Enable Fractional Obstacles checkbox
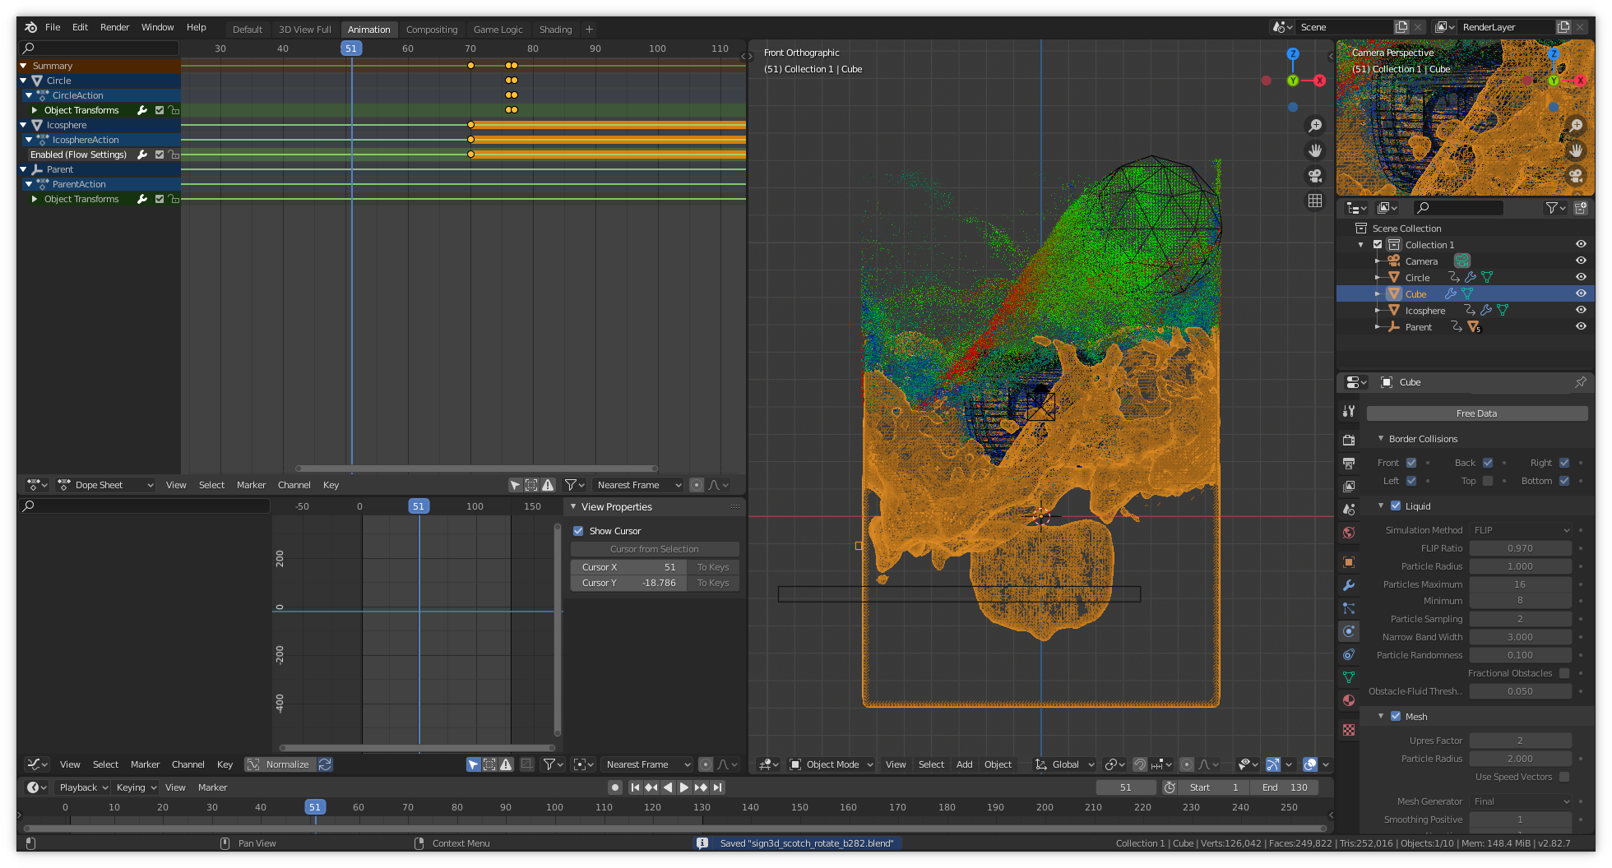This screenshot has height=868, width=1612. point(1564,673)
